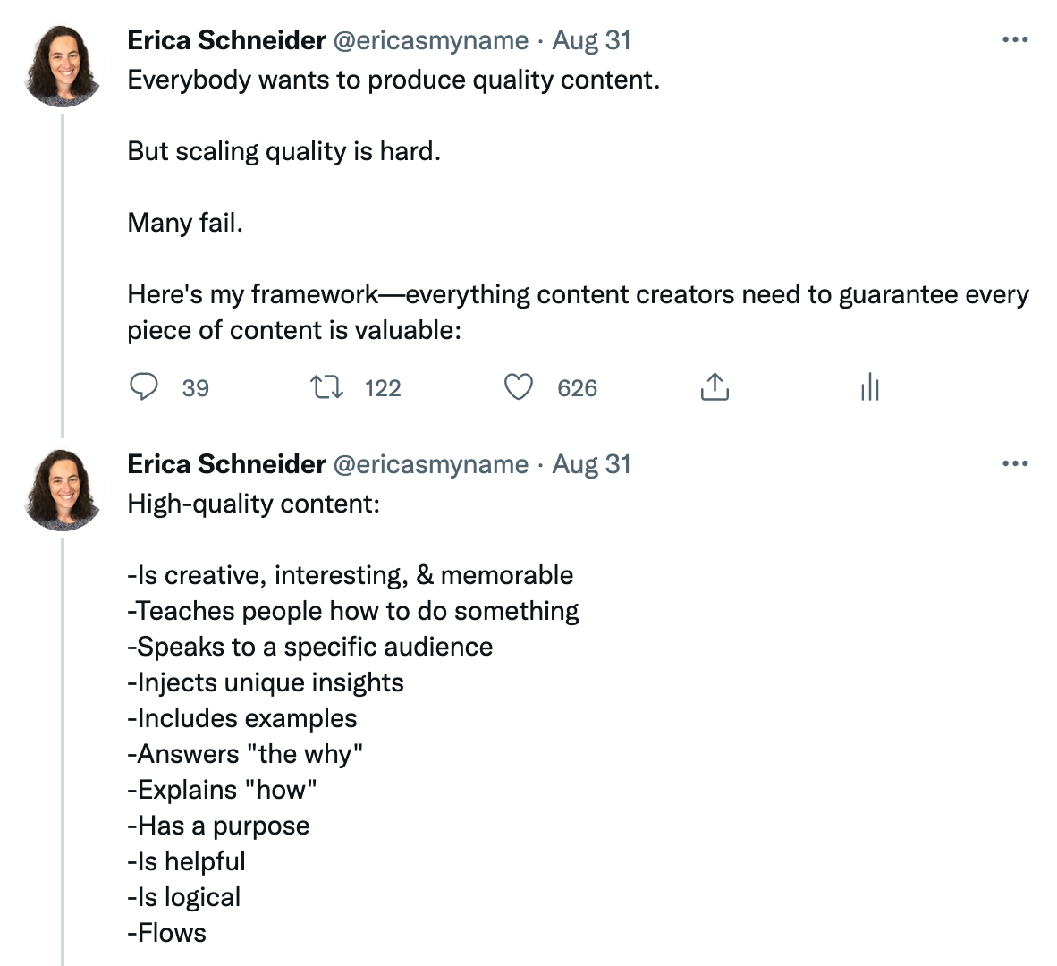This screenshot has width=1057, height=966.
Task: Open more options on the first tweet
Action: [x=1015, y=40]
